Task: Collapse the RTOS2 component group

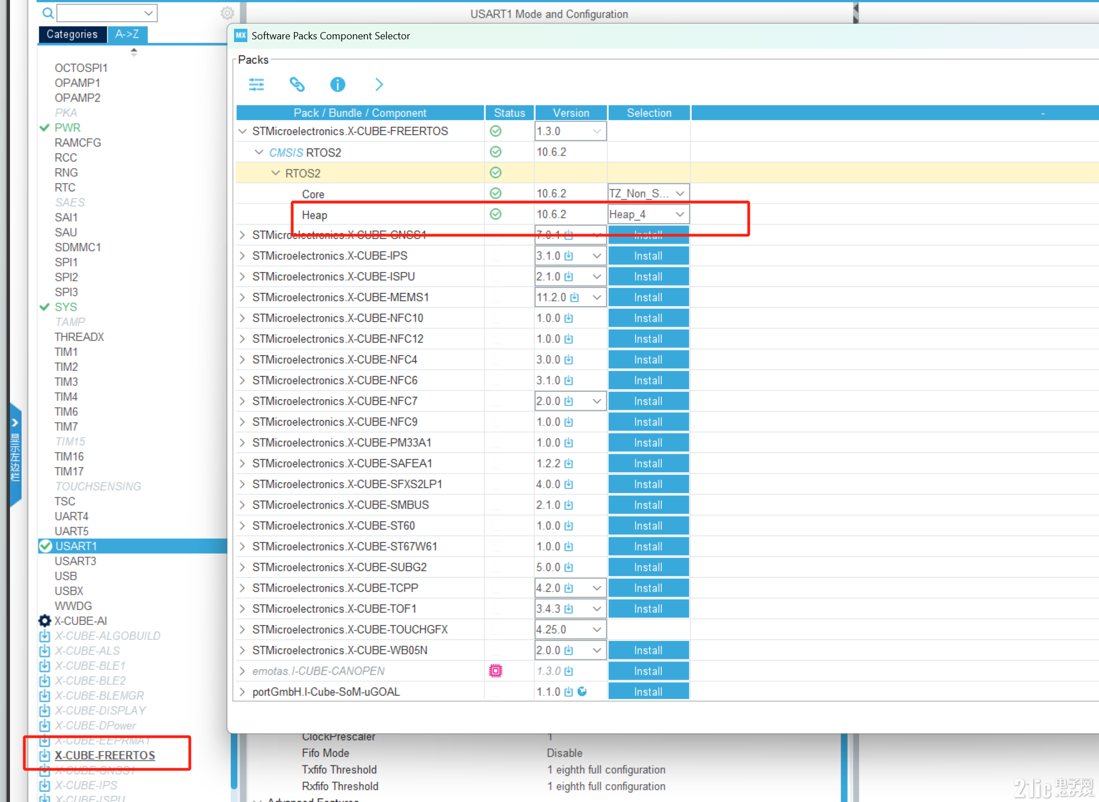Action: coord(276,173)
